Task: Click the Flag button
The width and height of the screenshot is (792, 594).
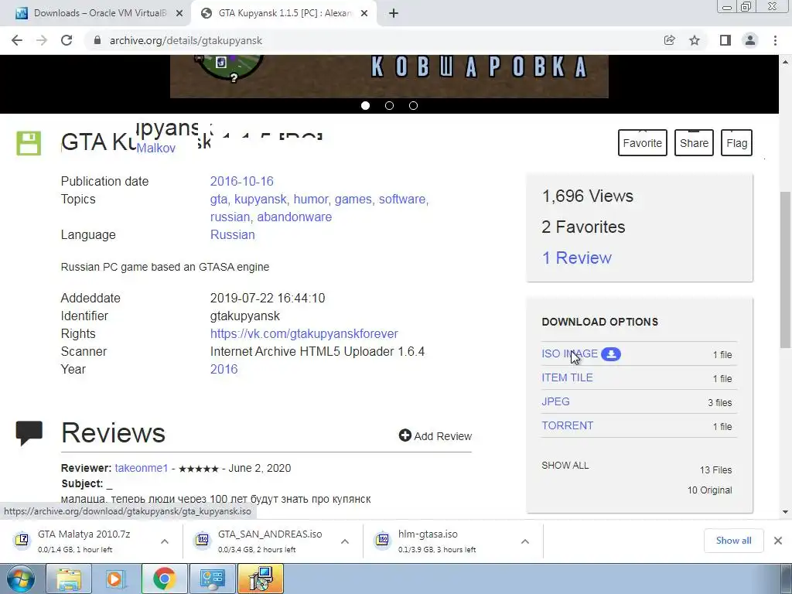Action: pyautogui.click(x=736, y=143)
